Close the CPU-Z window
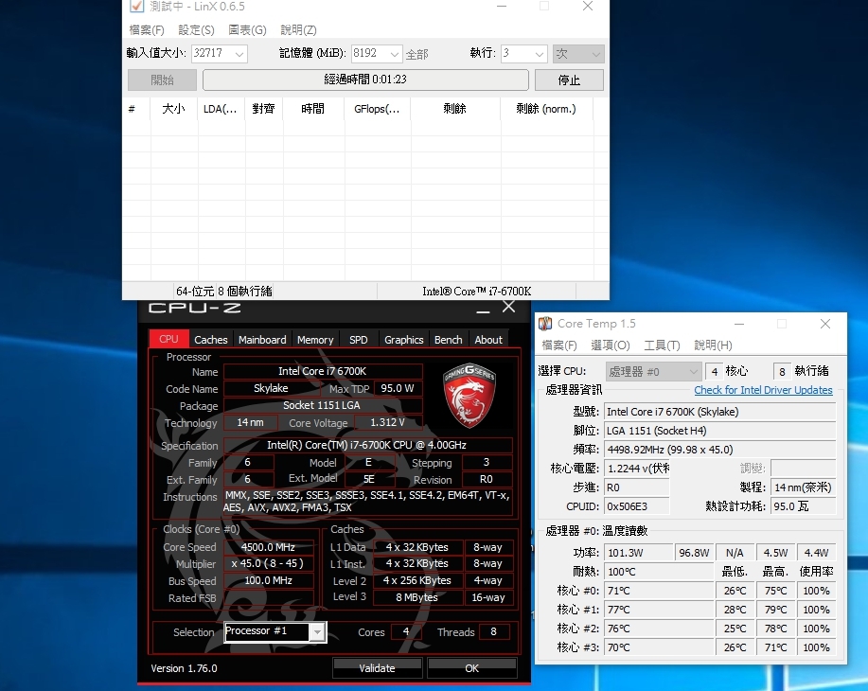This screenshot has height=691, width=868. click(508, 308)
